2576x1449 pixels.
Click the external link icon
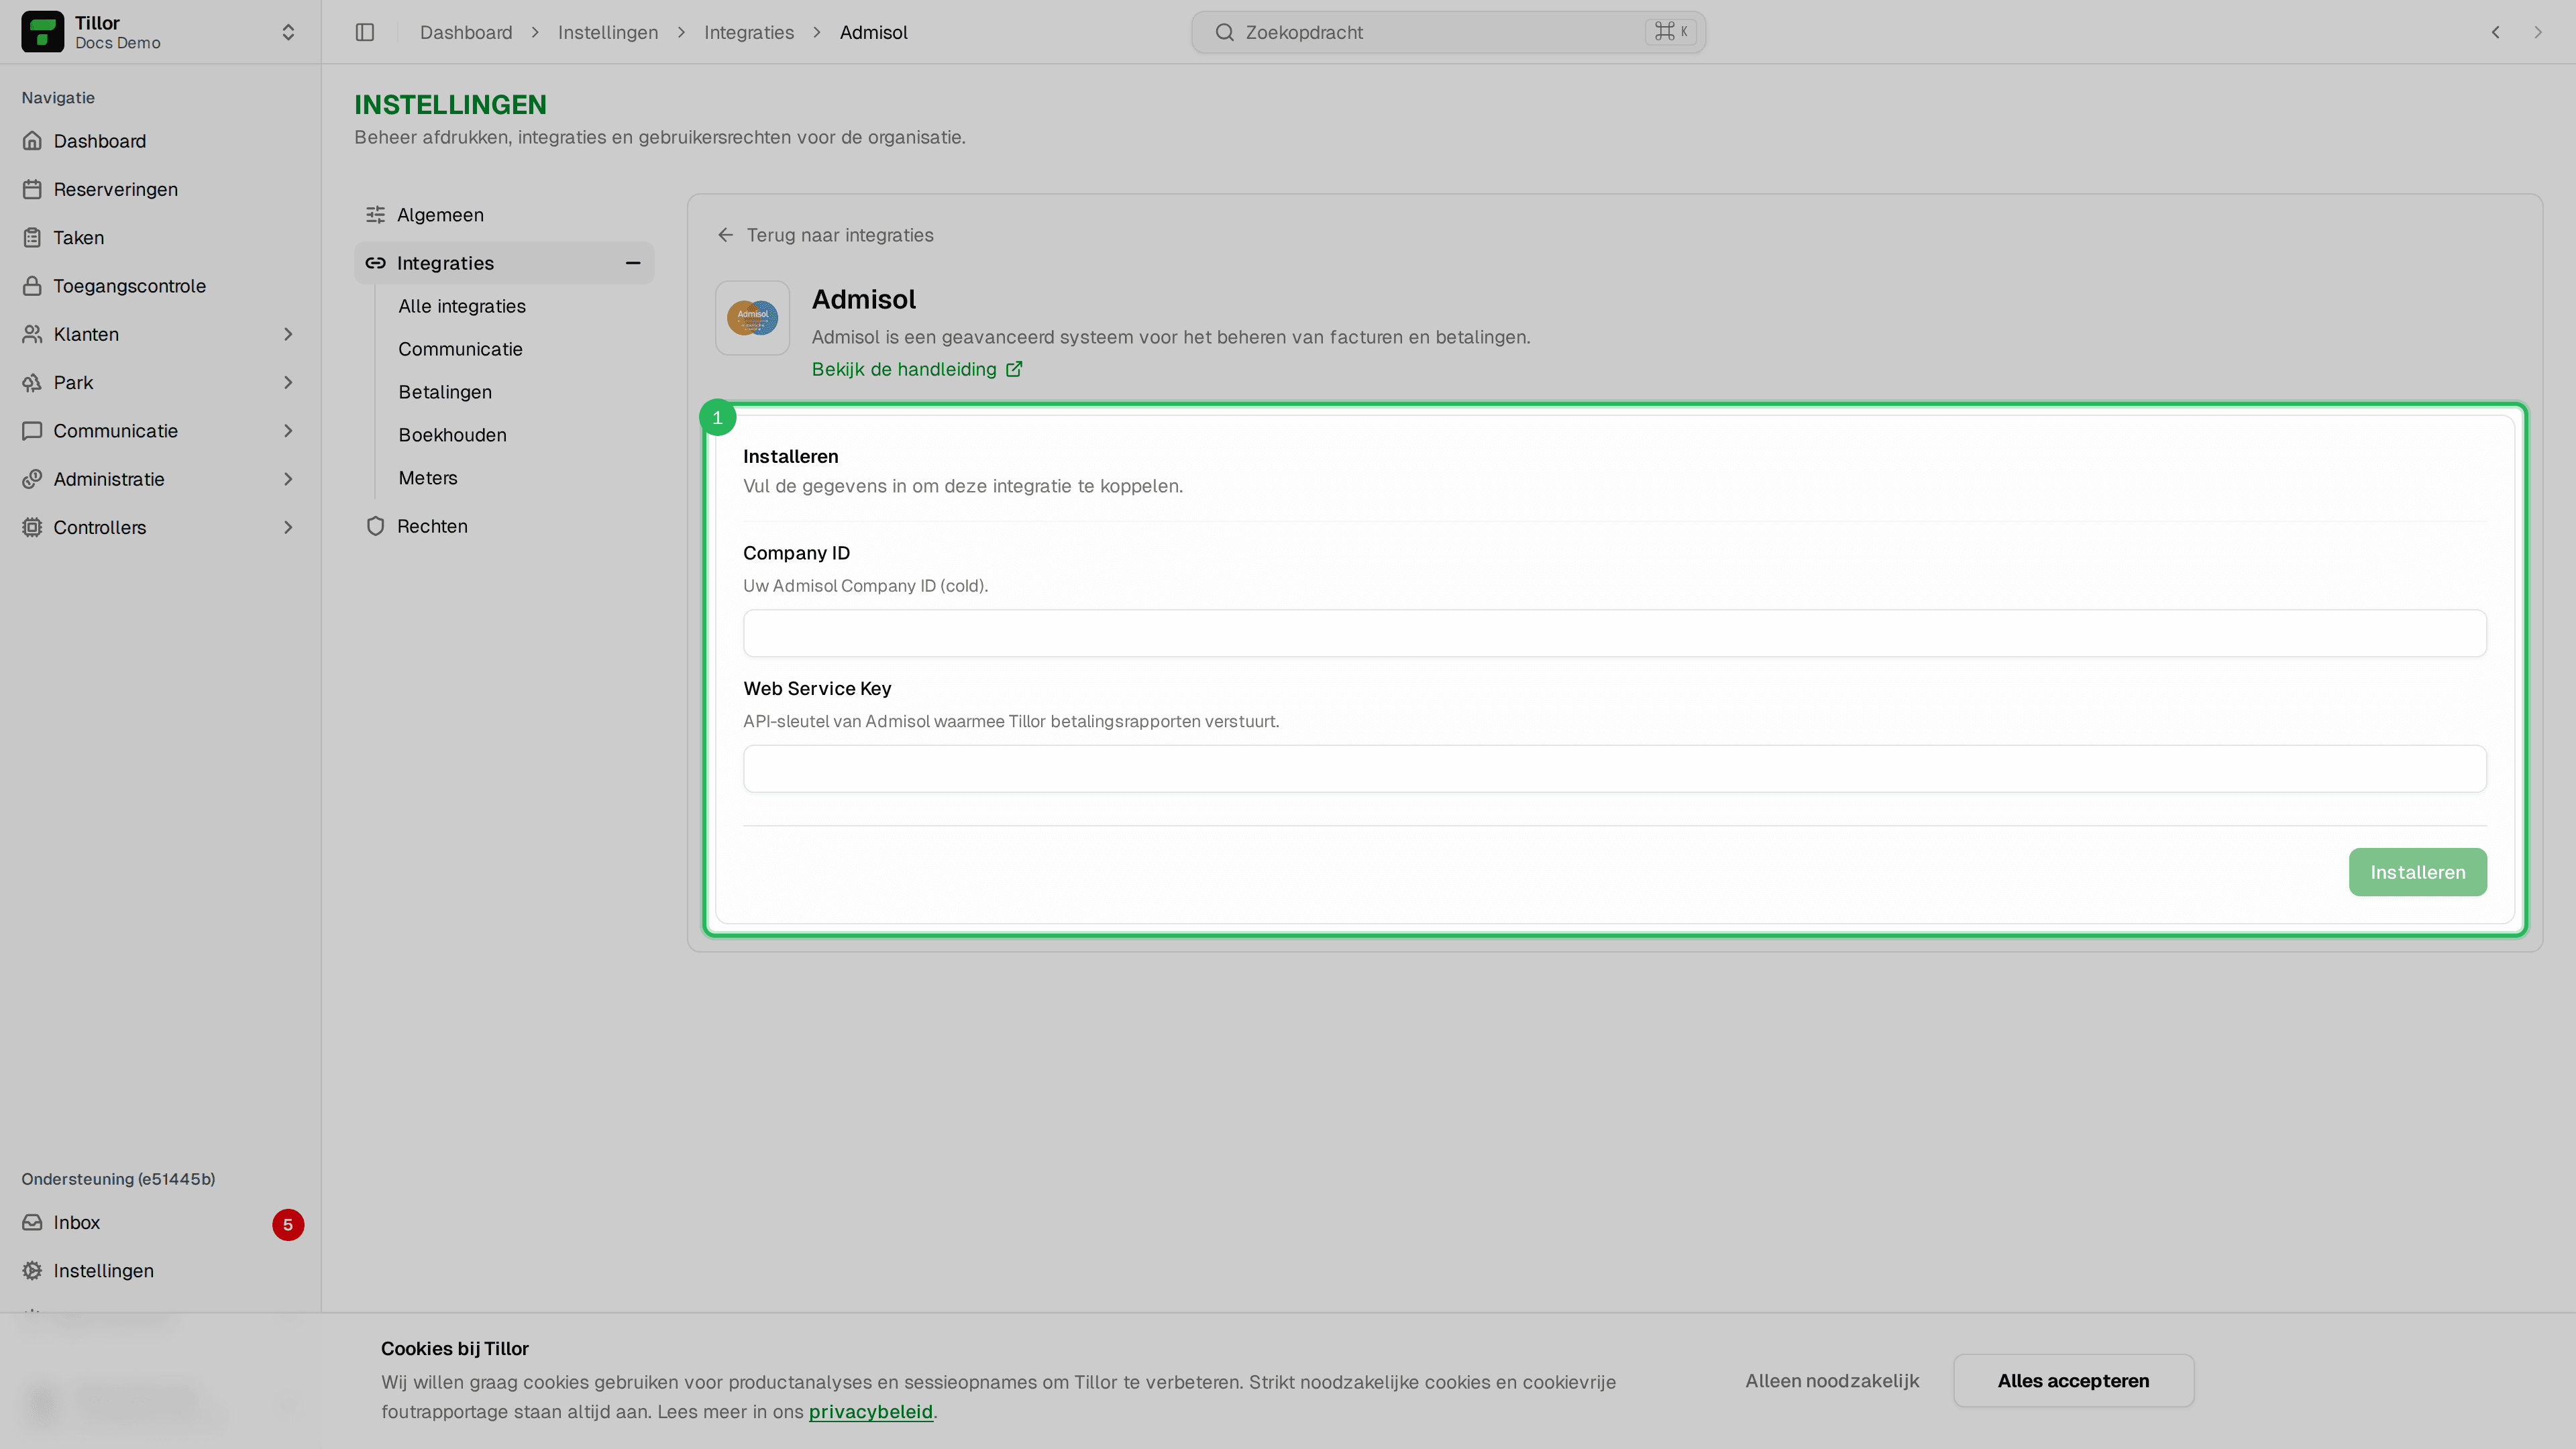[x=1014, y=369]
